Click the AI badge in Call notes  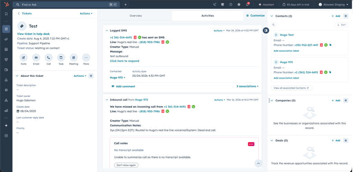click(251, 144)
